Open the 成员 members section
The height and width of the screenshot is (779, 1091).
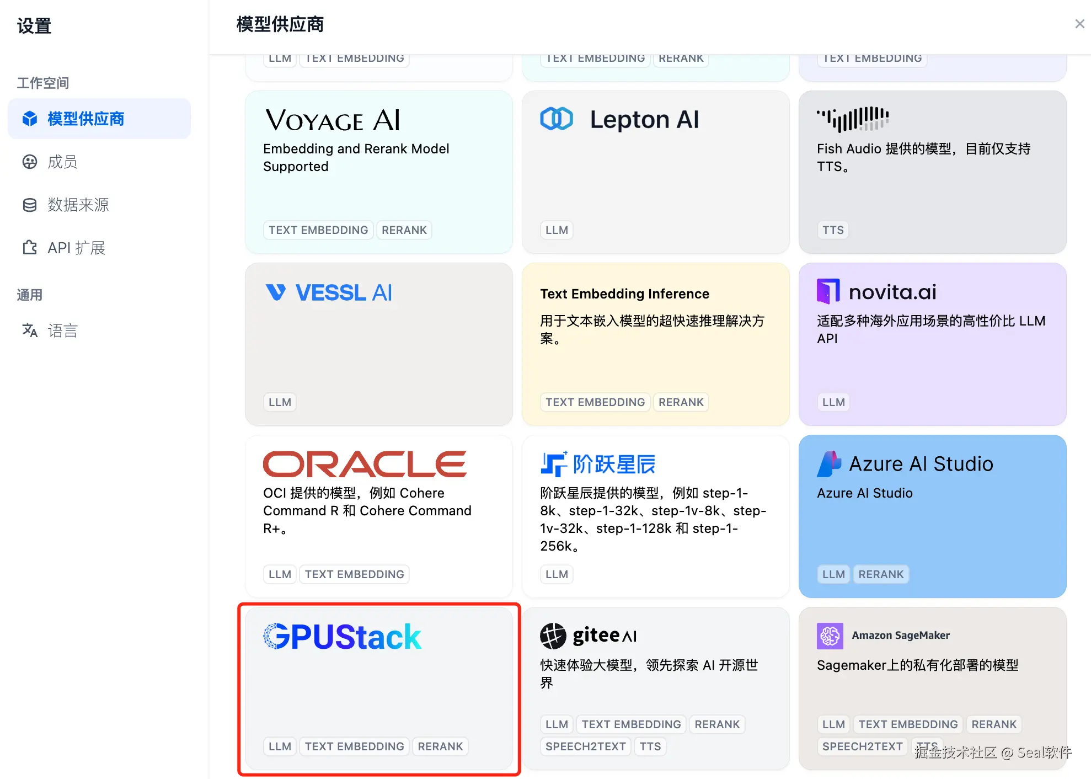tap(62, 162)
